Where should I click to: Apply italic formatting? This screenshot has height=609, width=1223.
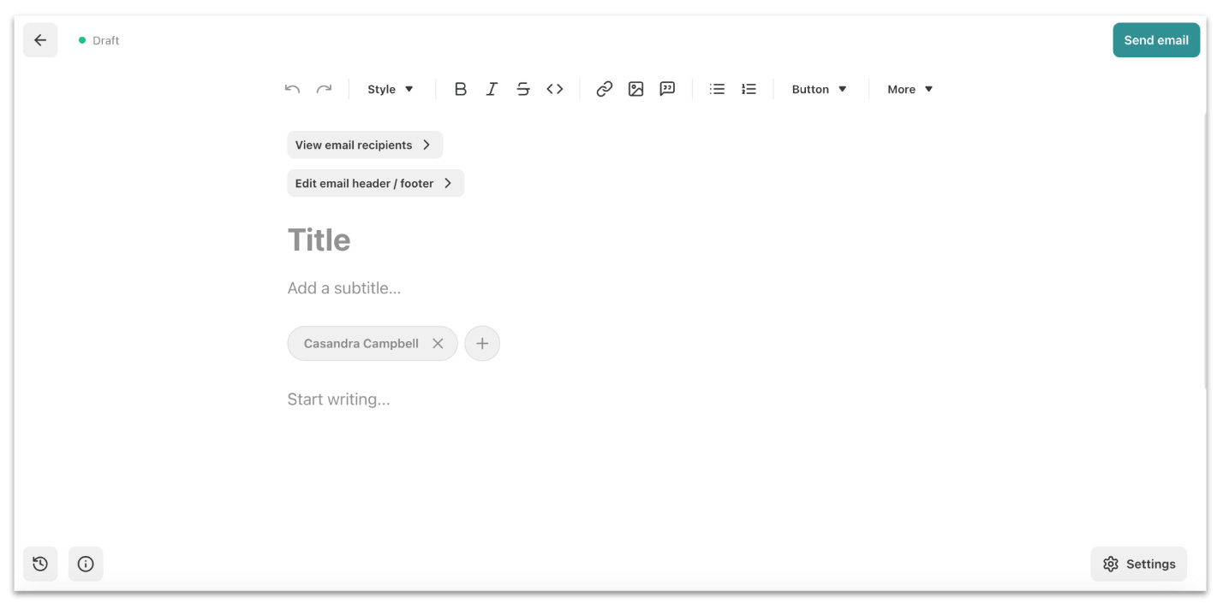[492, 88]
